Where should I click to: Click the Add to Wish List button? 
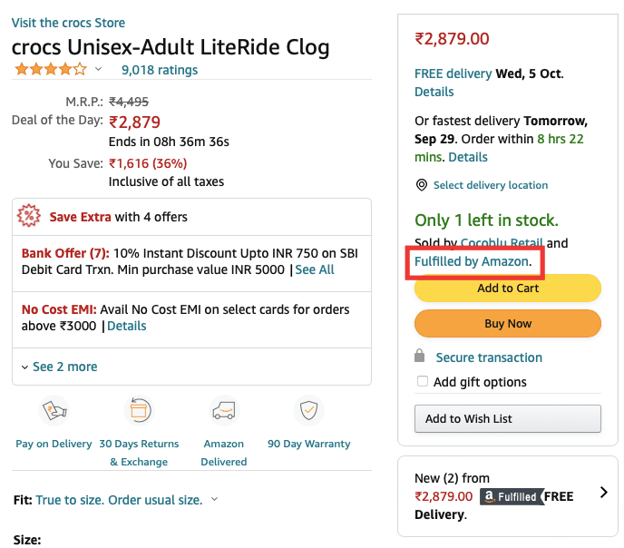pyautogui.click(x=507, y=418)
